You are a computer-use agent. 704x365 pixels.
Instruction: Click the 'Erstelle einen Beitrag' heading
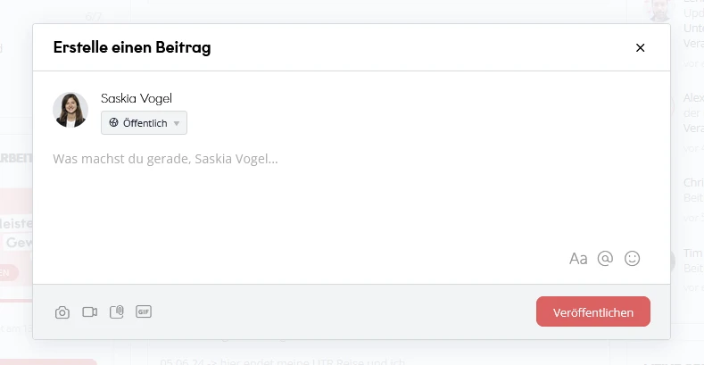[132, 48]
